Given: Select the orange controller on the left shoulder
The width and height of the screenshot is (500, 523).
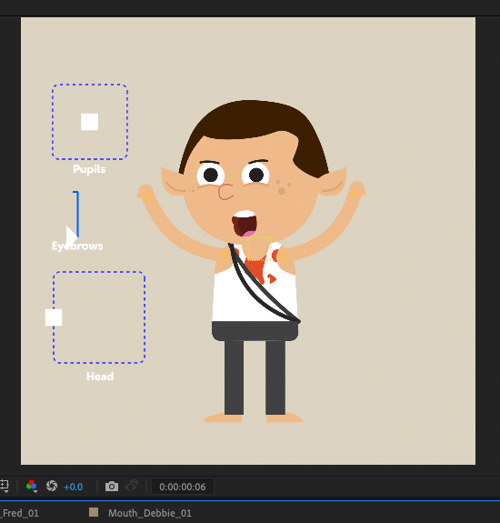Looking at the screenshot, I should pyautogui.click(x=224, y=256).
